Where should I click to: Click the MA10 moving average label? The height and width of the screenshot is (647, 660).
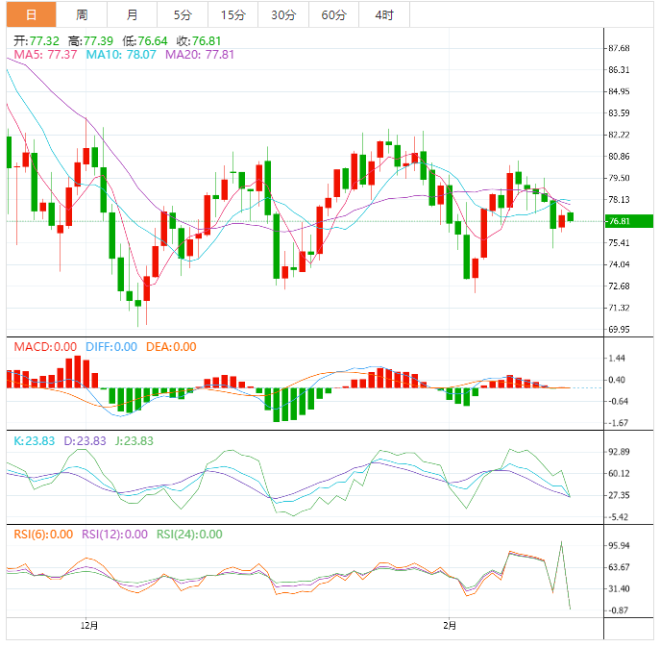tap(122, 55)
